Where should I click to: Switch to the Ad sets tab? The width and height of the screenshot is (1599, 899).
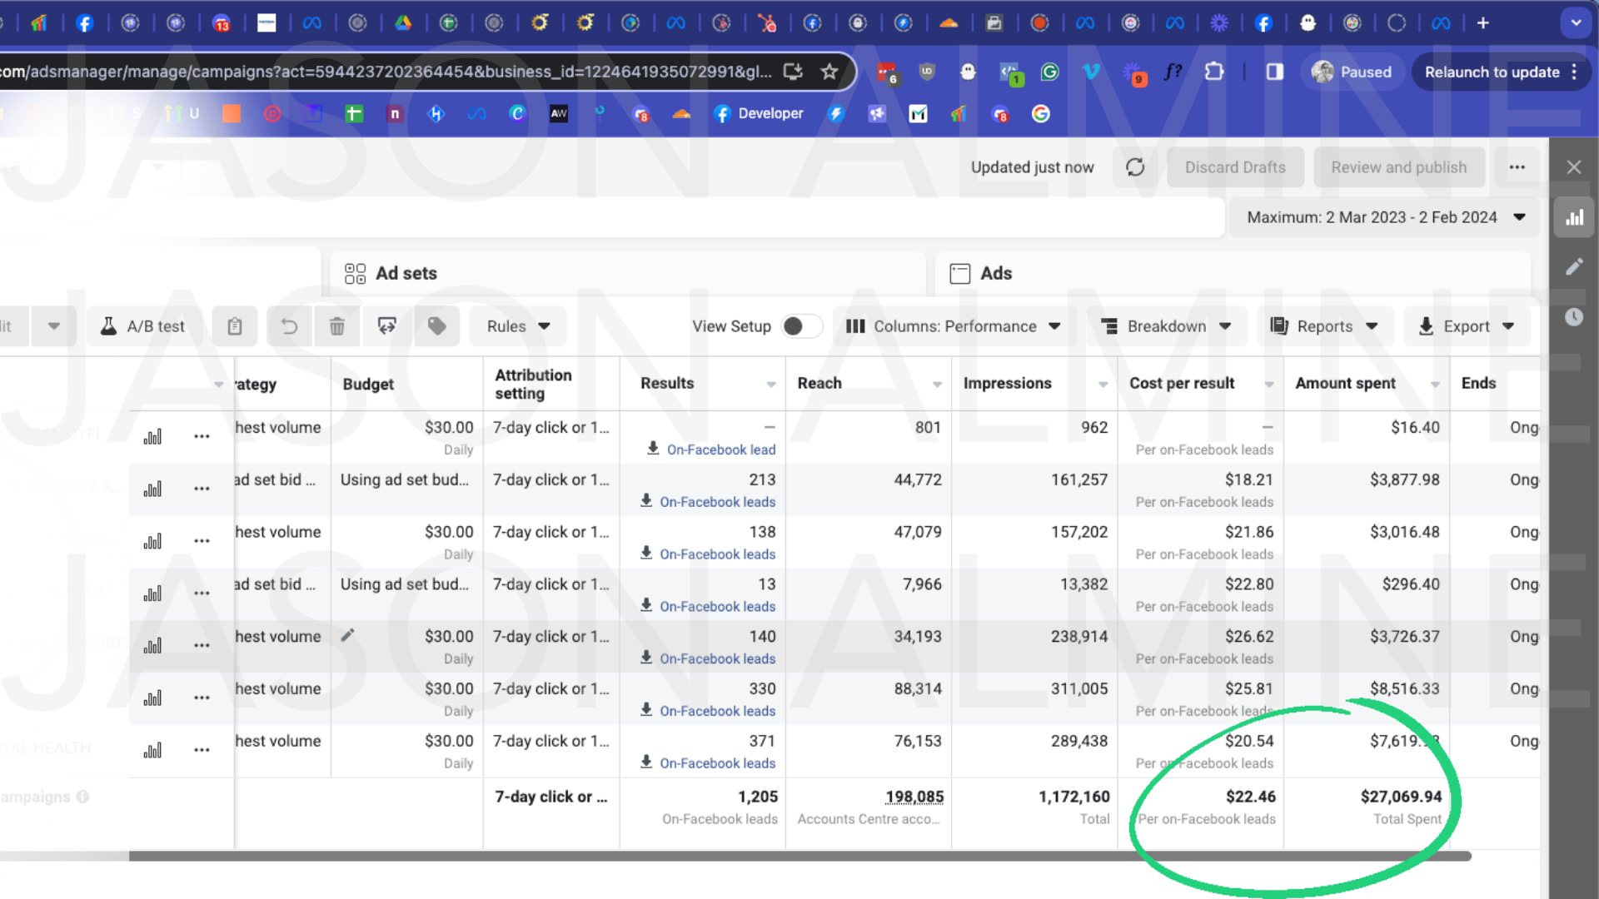406,273
